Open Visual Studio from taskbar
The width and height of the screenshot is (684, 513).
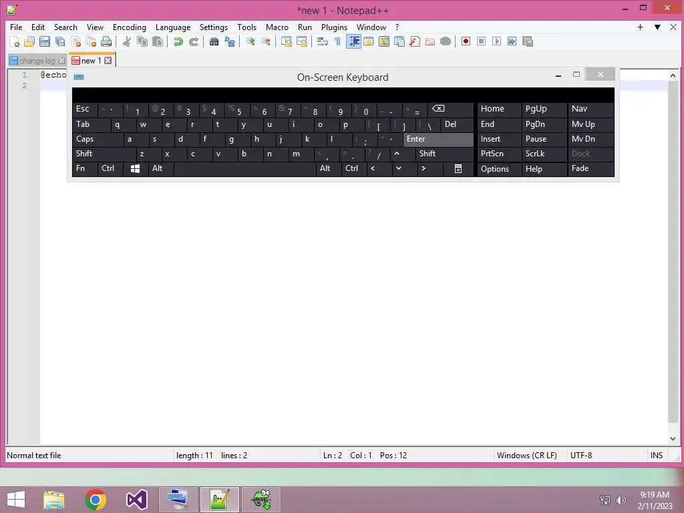[x=136, y=500]
